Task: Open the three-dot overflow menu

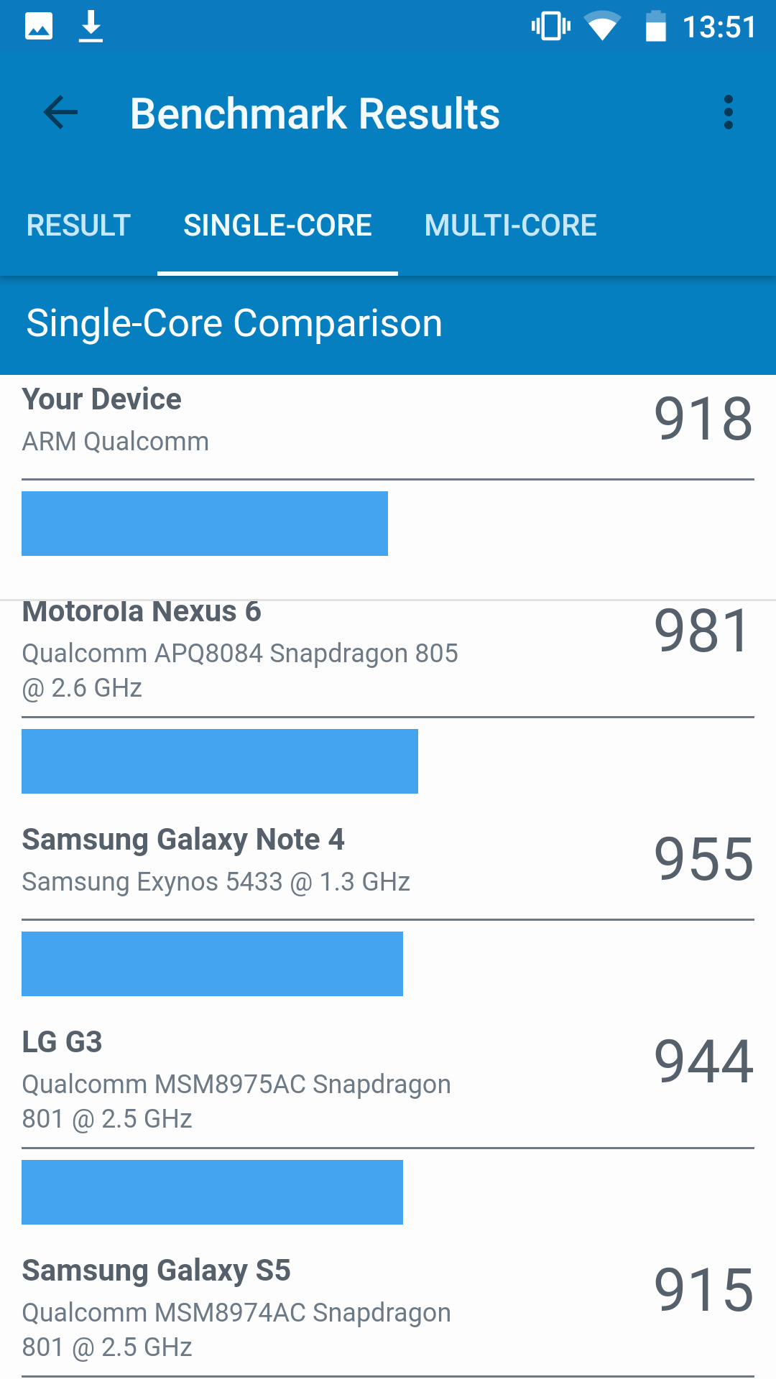Action: (729, 113)
